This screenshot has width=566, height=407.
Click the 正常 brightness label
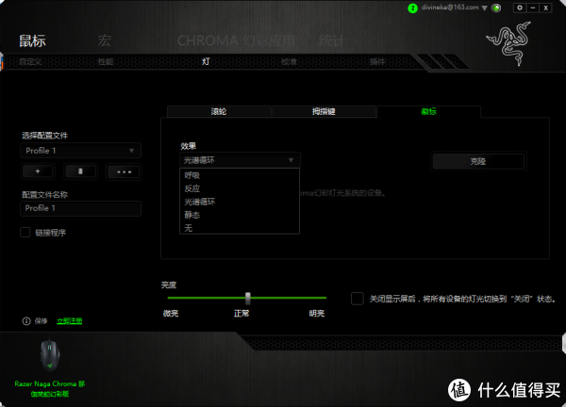241,314
